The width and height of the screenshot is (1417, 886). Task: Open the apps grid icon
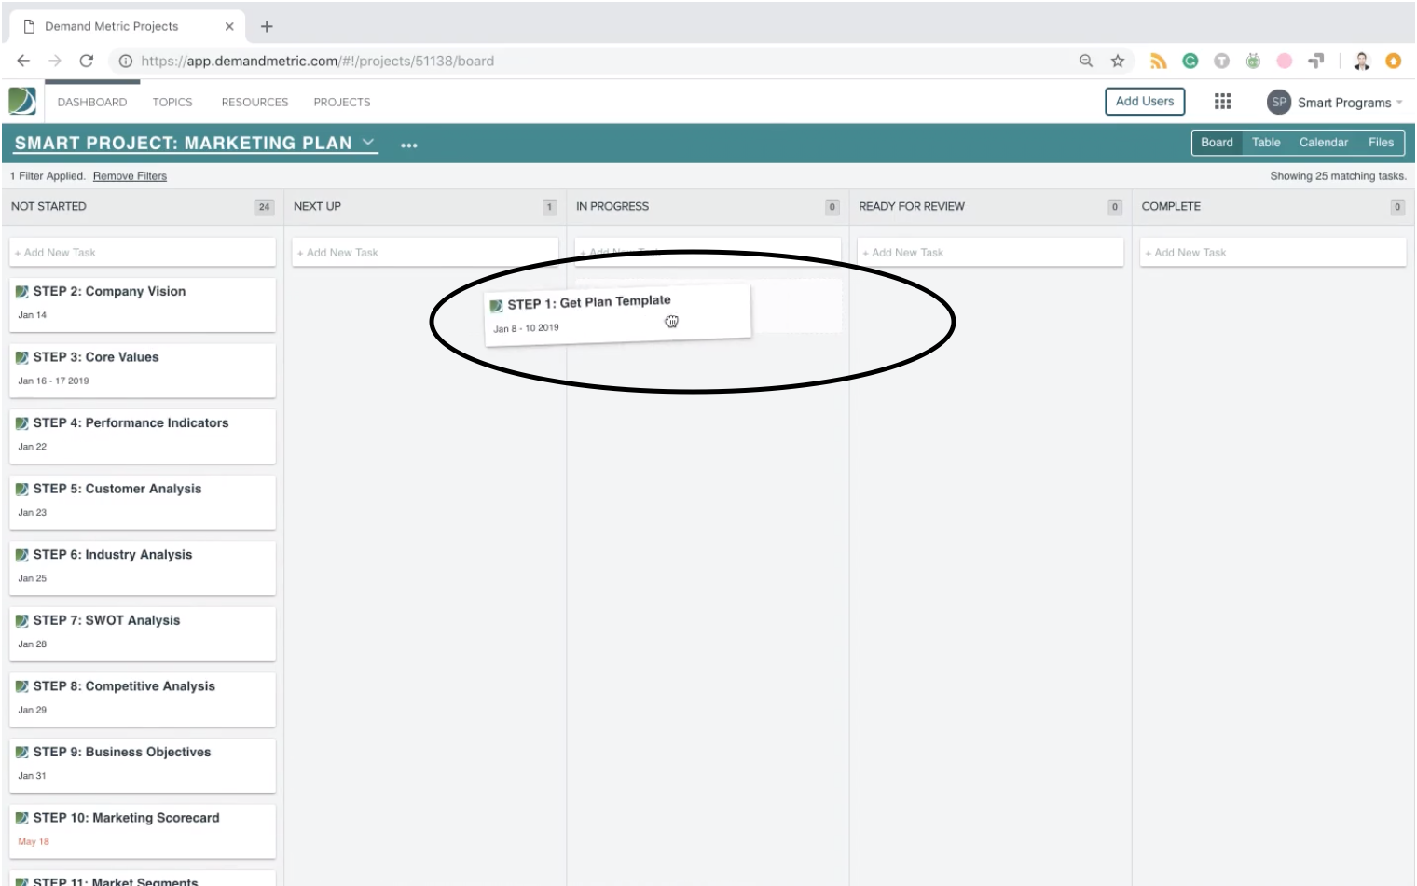point(1222,102)
